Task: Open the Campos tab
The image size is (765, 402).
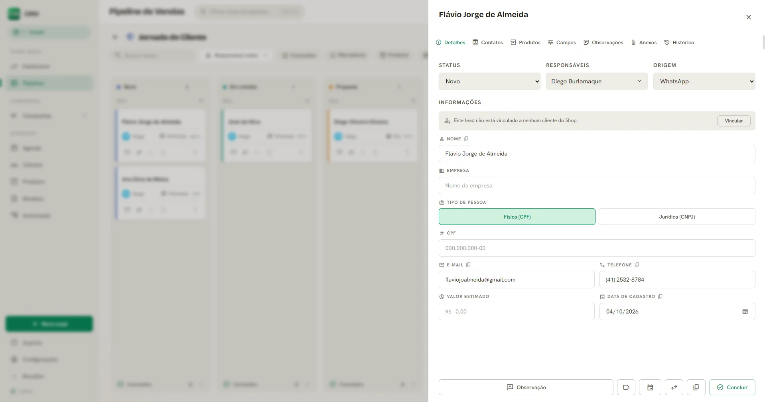Action: [x=562, y=42]
